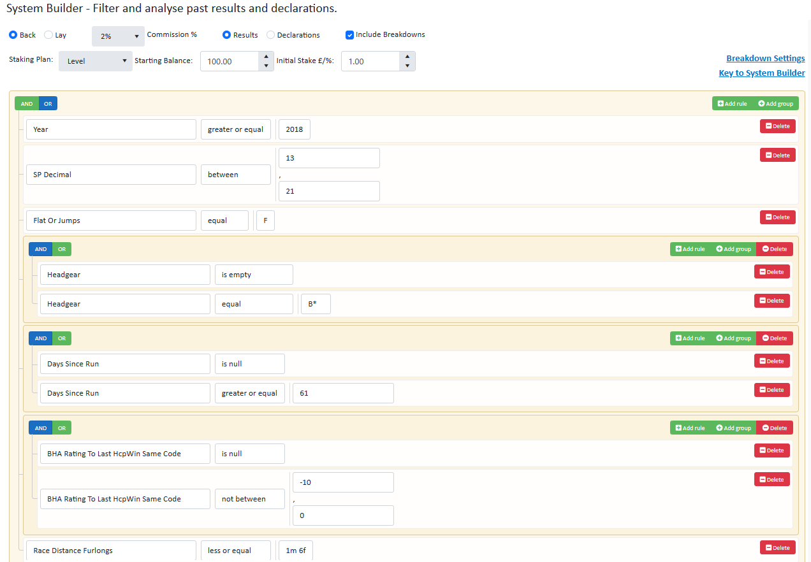Open the 2% commission dropdown
The height and width of the screenshot is (562, 811).
[119, 36]
